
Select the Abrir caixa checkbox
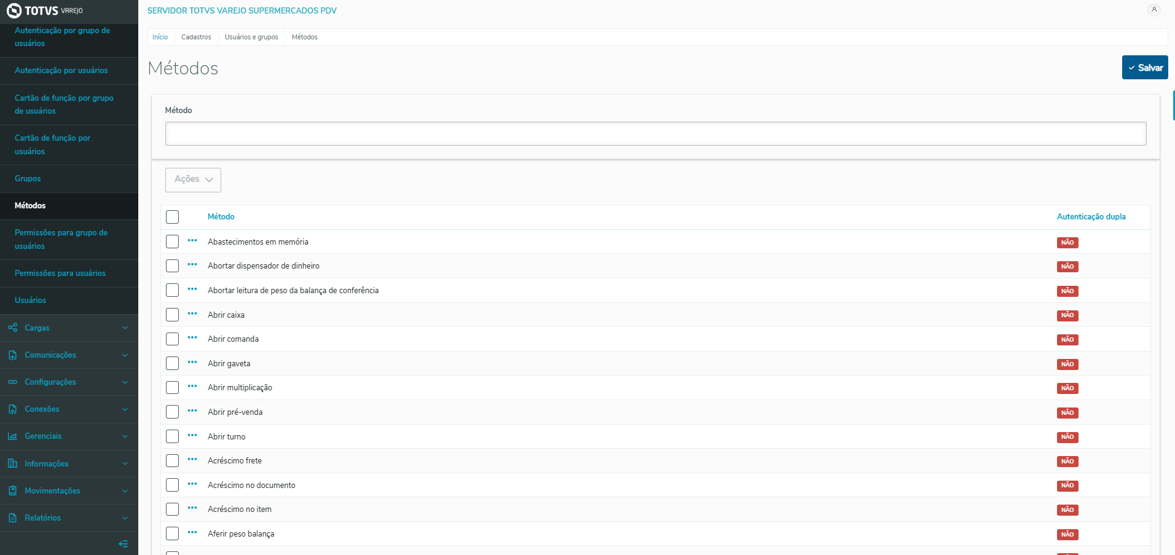point(173,315)
